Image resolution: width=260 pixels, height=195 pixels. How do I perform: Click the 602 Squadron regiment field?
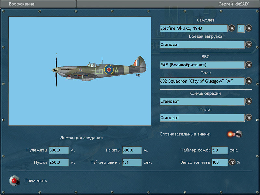[x=202, y=81]
